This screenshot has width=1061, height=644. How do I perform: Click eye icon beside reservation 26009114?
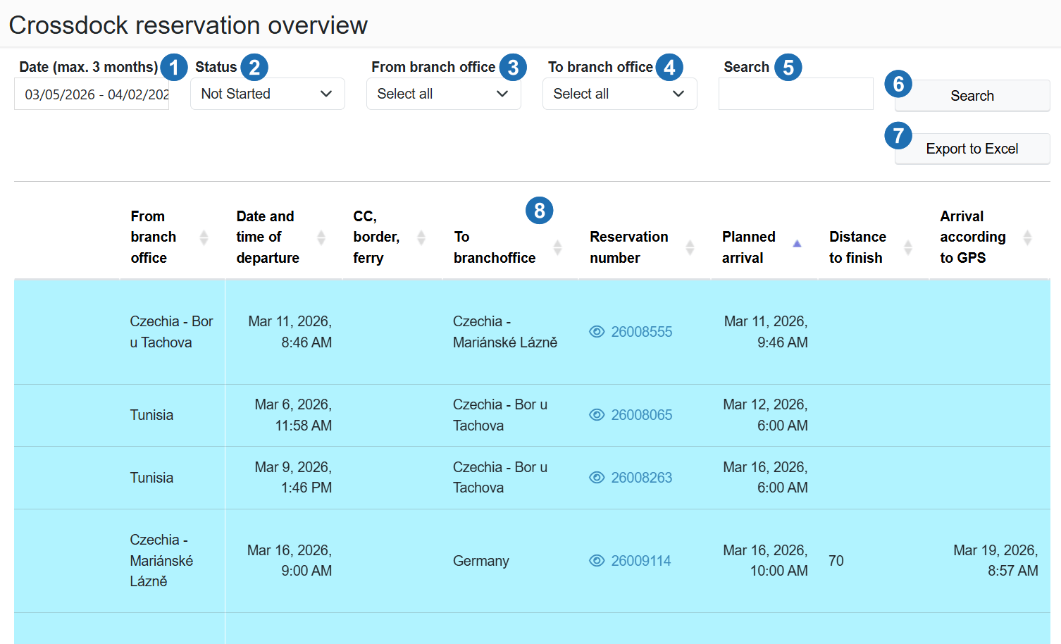[597, 561]
